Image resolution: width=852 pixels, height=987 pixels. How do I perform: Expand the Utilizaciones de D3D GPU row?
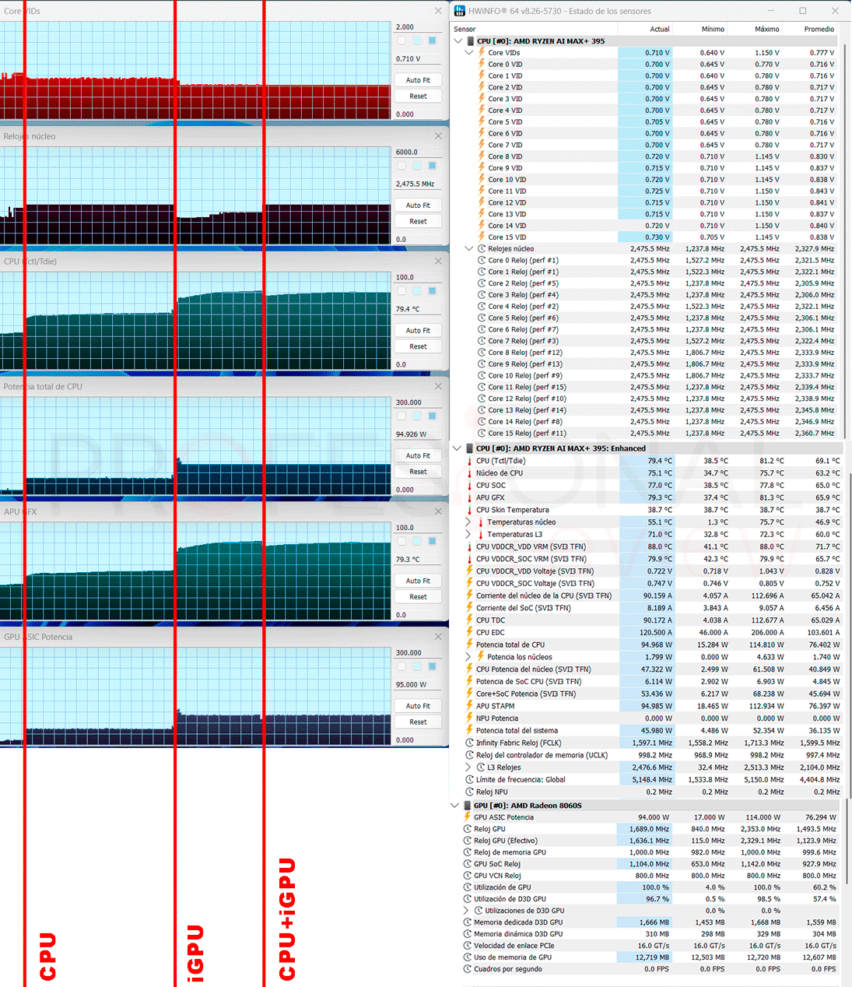(466, 911)
